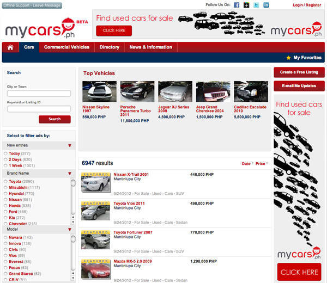This screenshot has width=327, height=283.
Task: Filter by Honda brand
Action: 5,206
